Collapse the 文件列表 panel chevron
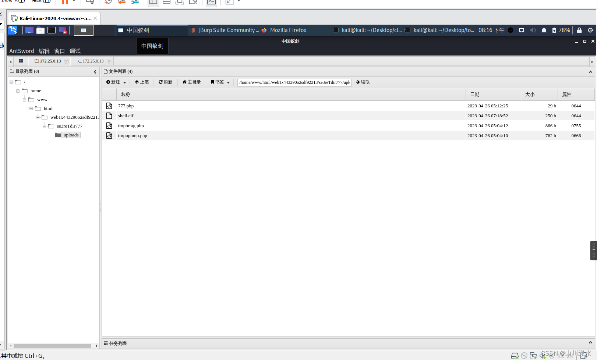 590,72
